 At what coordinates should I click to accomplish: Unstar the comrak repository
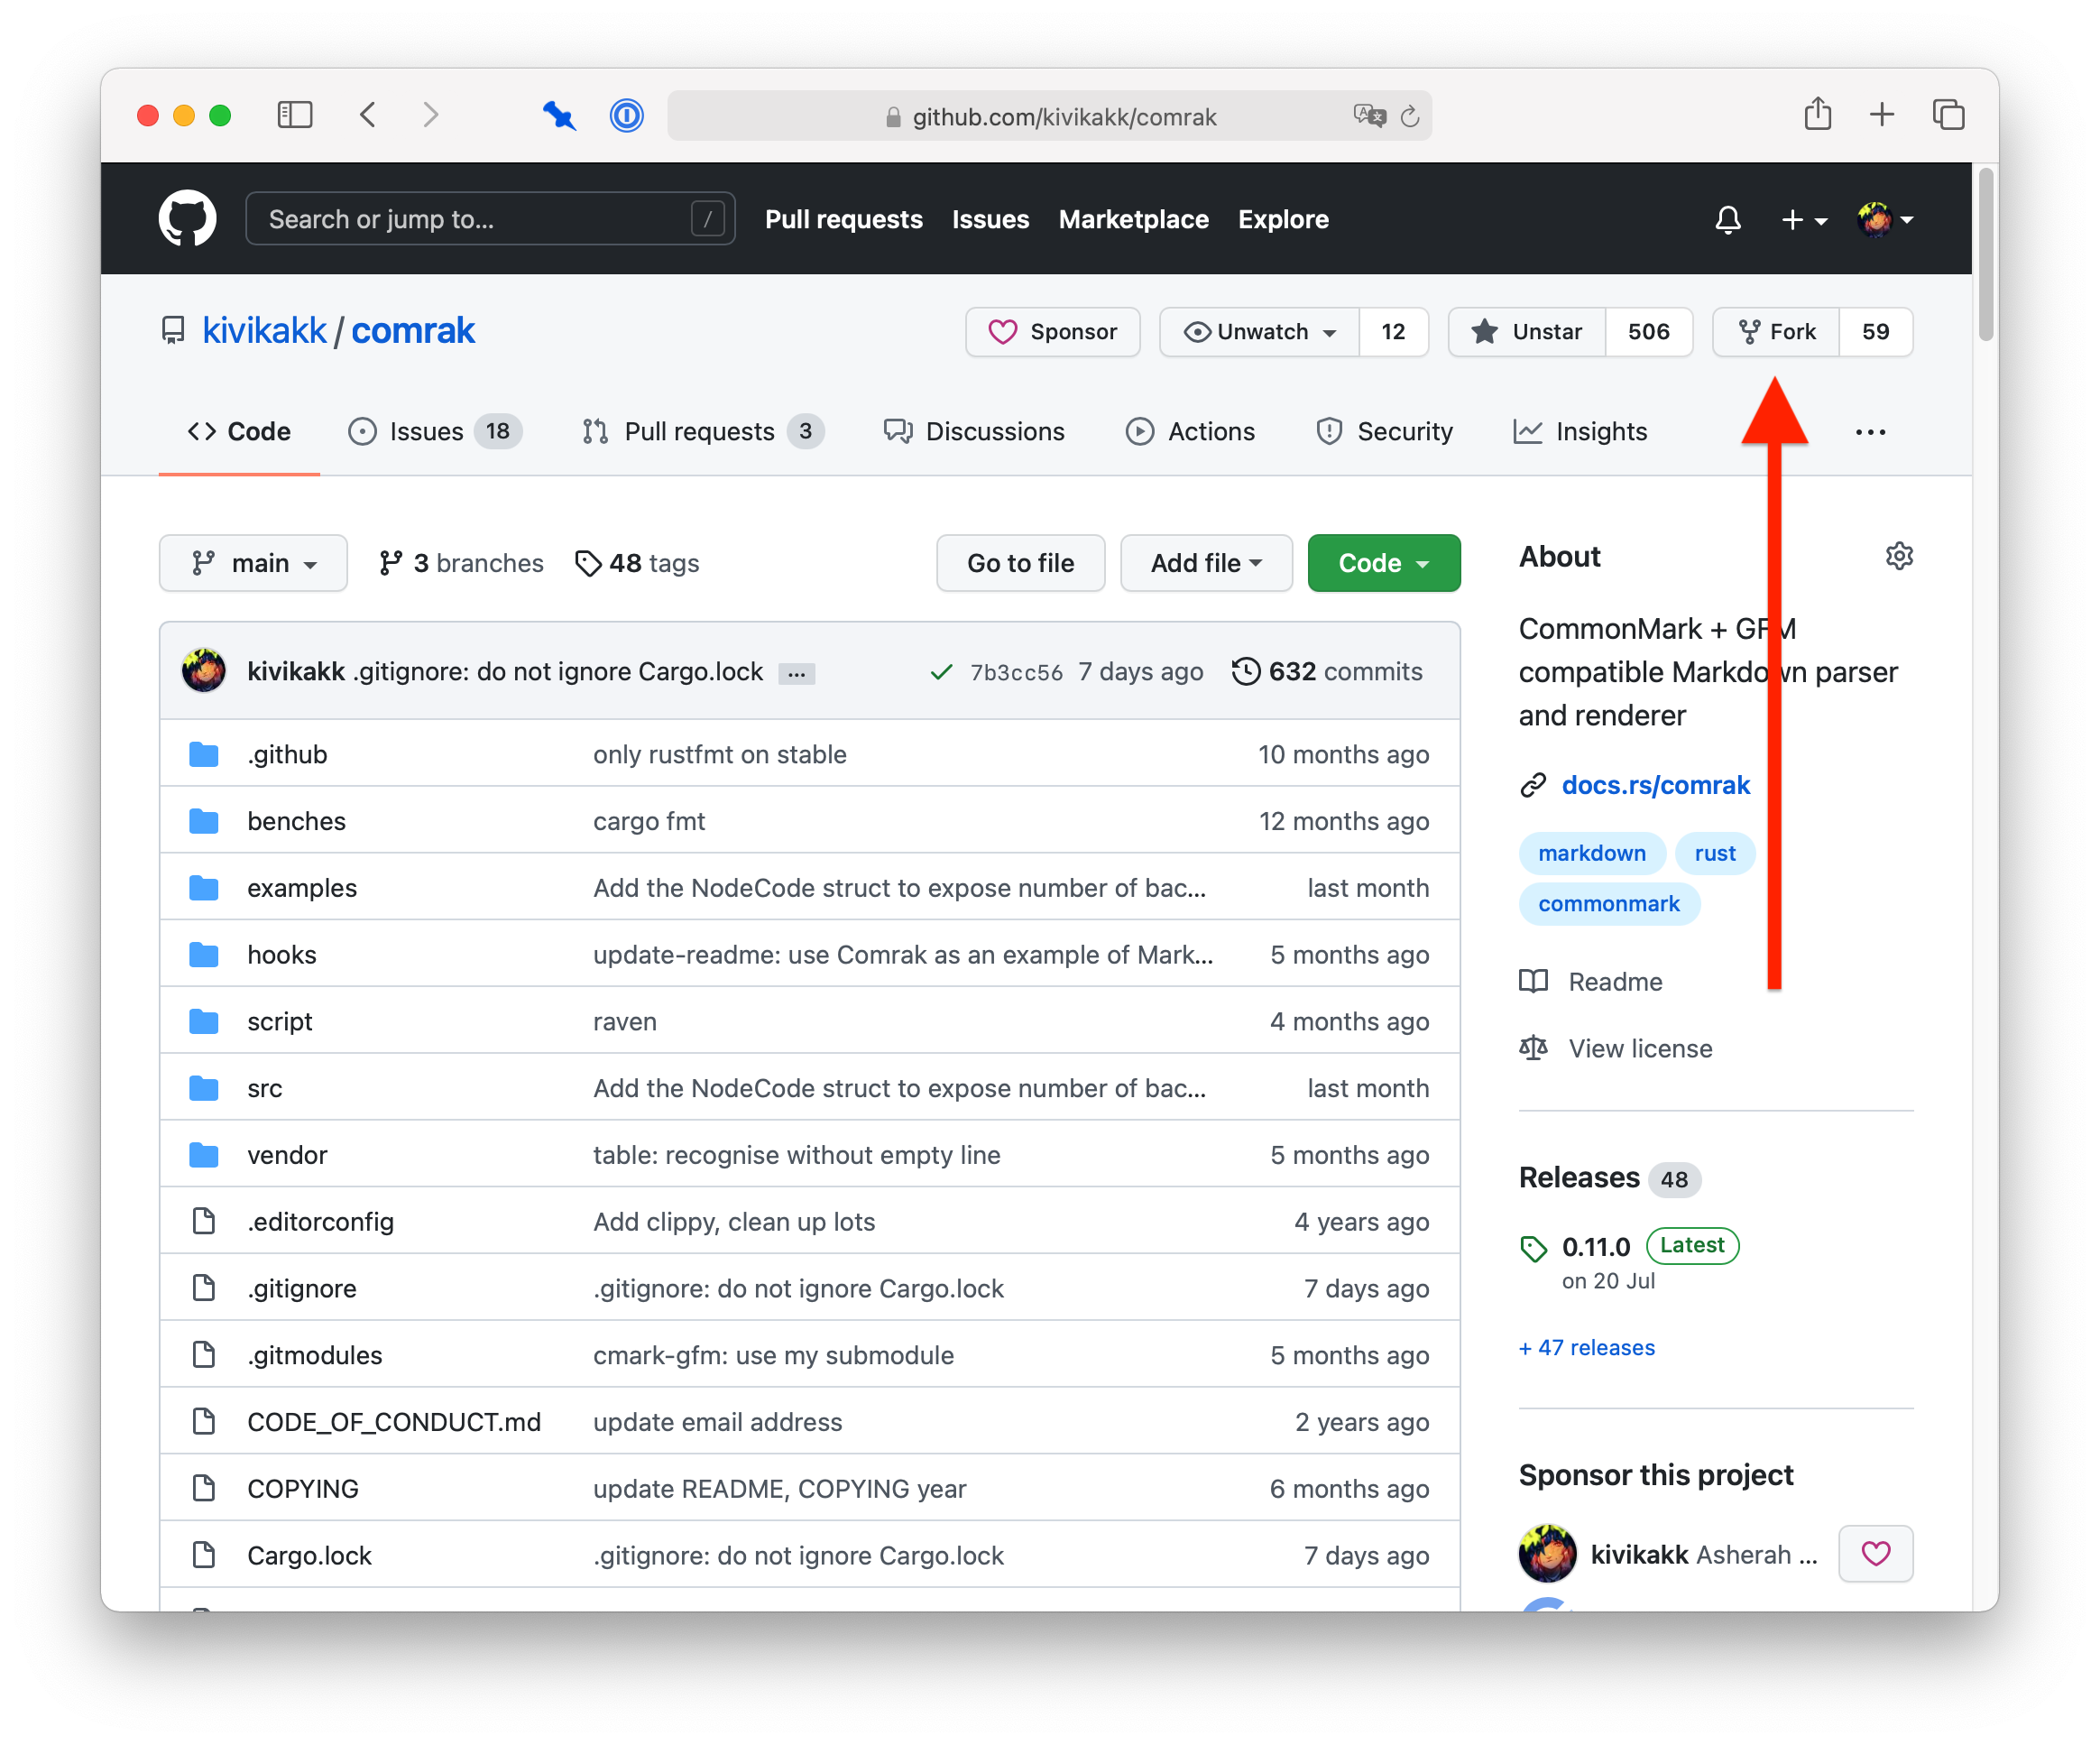[1526, 331]
